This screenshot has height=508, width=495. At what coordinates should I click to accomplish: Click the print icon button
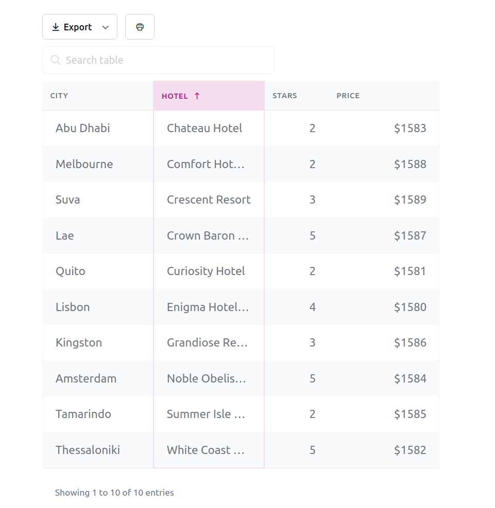140,27
